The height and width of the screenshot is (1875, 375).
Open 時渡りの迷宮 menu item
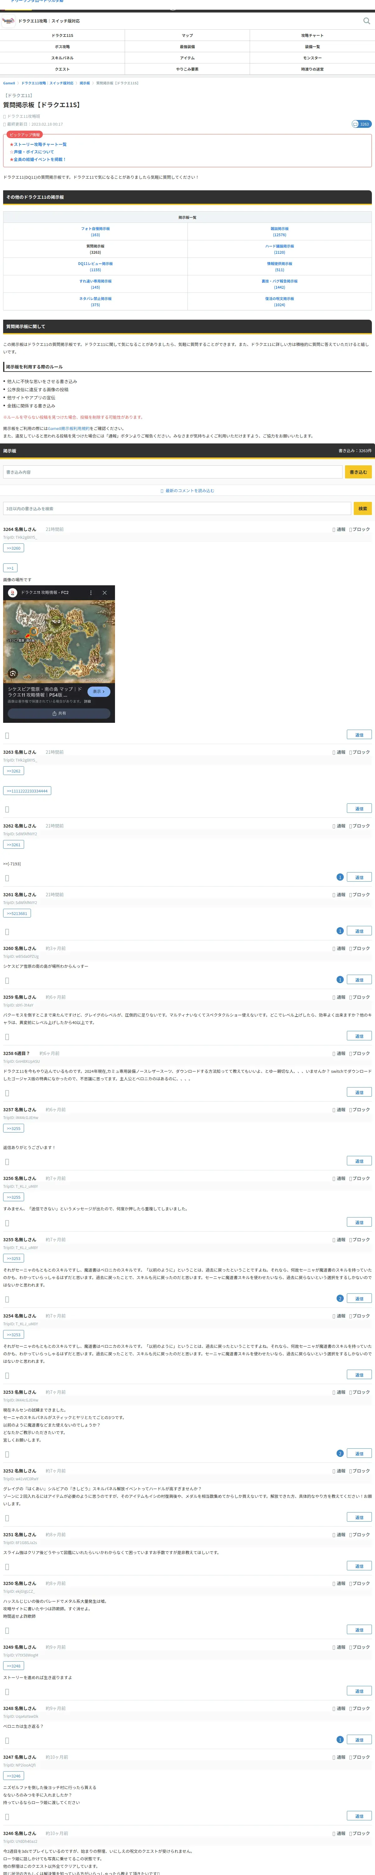coord(312,69)
